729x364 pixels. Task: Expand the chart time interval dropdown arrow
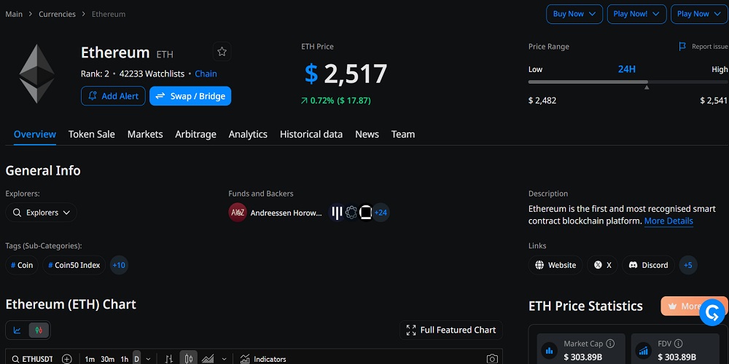(148, 359)
